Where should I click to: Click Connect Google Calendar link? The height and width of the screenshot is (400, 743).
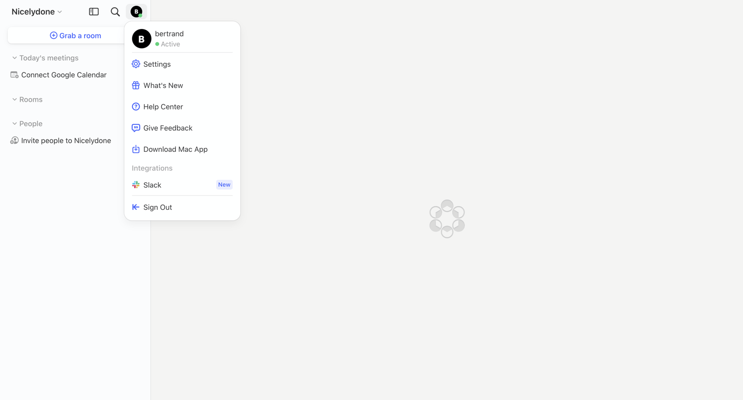58,75
